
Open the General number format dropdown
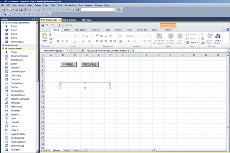(x=150, y=36)
